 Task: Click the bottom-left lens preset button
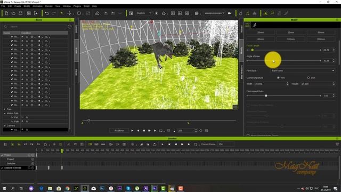pos(261,39)
